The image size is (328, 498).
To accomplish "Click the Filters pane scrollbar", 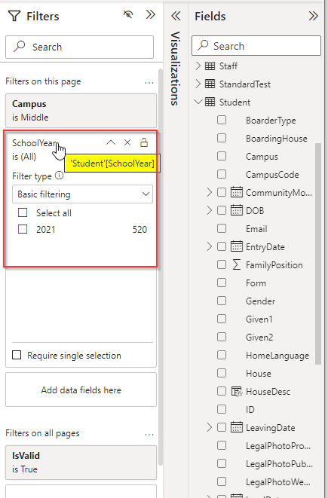I will pos(161,267).
